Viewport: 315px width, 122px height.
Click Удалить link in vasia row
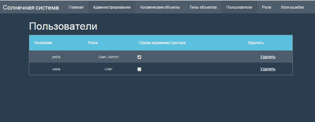click(x=268, y=69)
